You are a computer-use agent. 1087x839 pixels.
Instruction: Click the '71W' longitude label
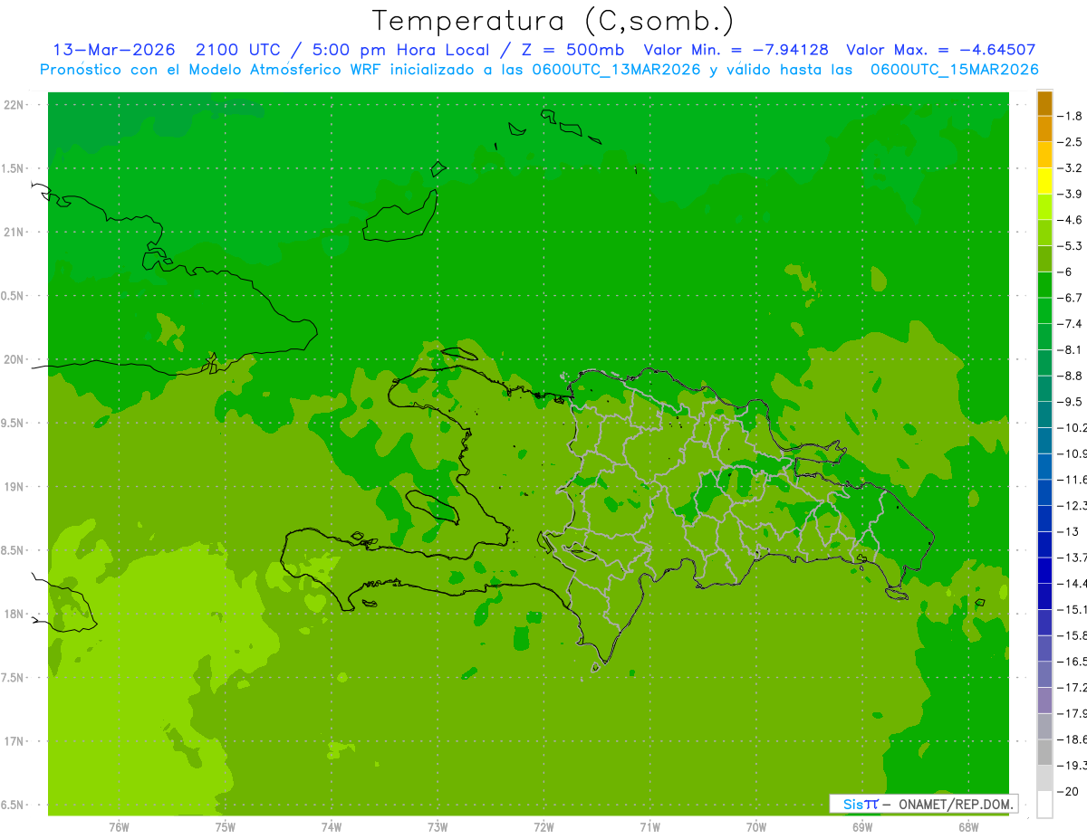(x=649, y=827)
